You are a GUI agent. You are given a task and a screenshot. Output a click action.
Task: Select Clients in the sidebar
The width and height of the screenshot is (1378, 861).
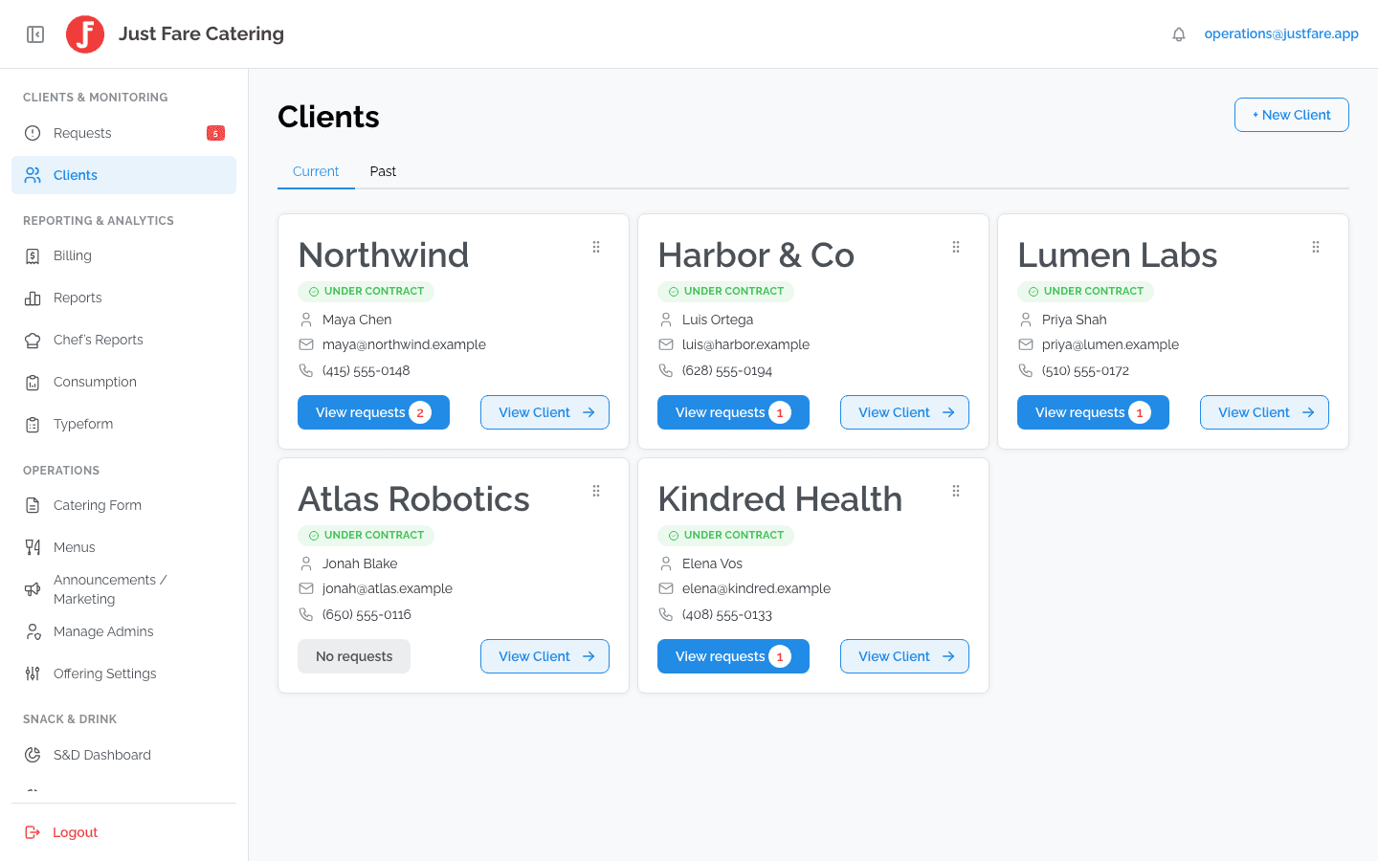123,175
